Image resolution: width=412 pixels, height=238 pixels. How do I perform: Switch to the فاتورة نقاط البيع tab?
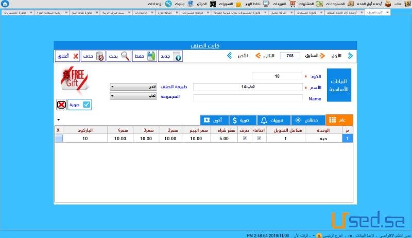pyautogui.click(x=84, y=12)
